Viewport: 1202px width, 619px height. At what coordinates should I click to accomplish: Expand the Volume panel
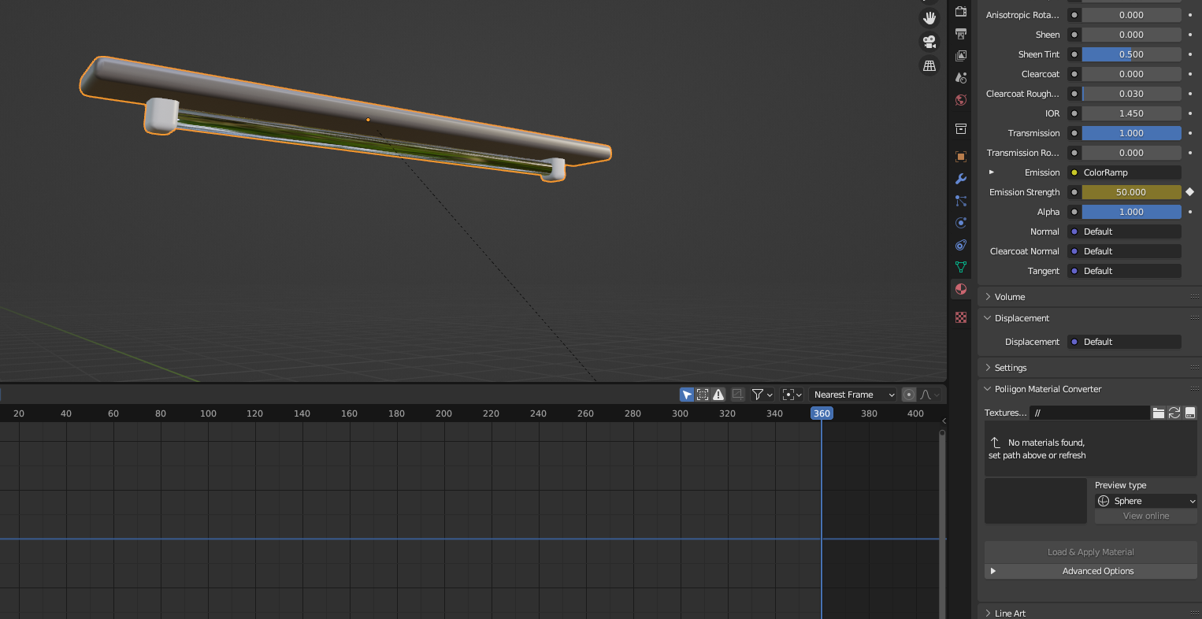1010,297
